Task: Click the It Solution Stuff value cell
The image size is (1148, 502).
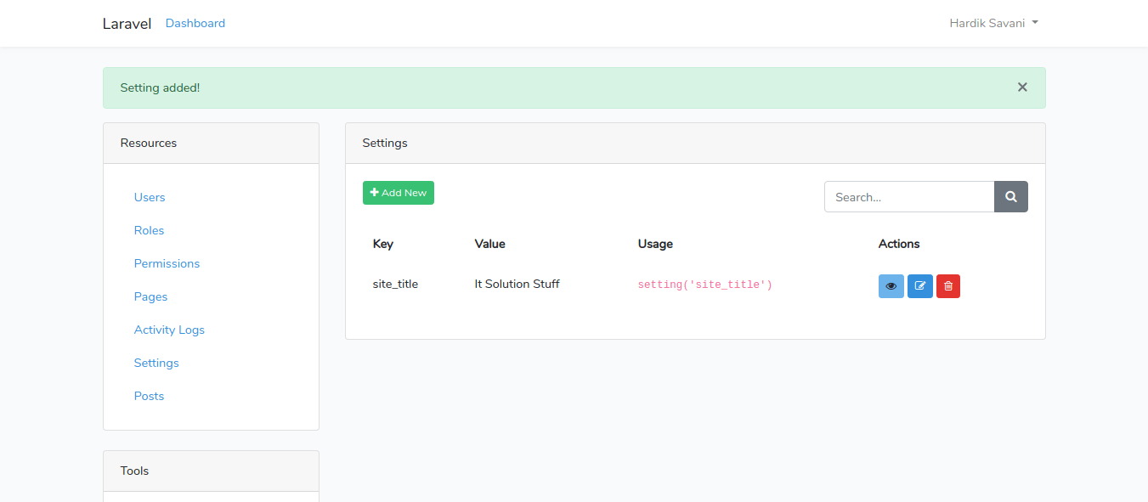Action: coord(517,284)
